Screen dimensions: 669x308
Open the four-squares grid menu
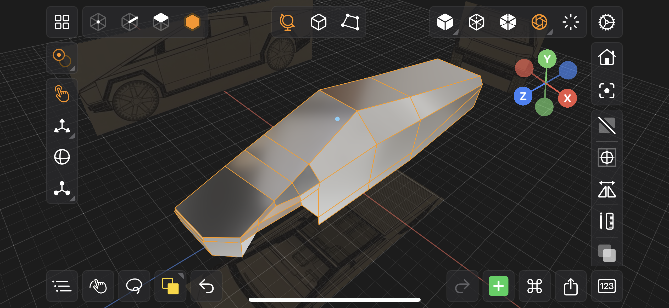click(62, 22)
